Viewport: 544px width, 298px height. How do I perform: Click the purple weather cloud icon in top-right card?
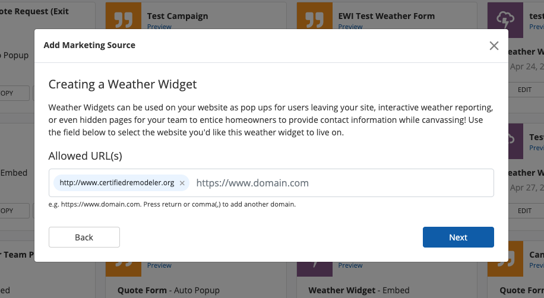point(505,18)
